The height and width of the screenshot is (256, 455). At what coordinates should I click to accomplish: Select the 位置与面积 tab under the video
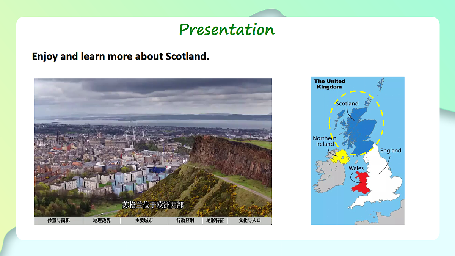(59, 220)
